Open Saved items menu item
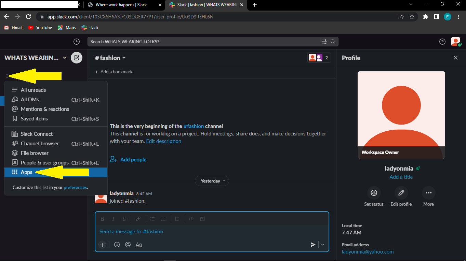 [x=56, y=119]
